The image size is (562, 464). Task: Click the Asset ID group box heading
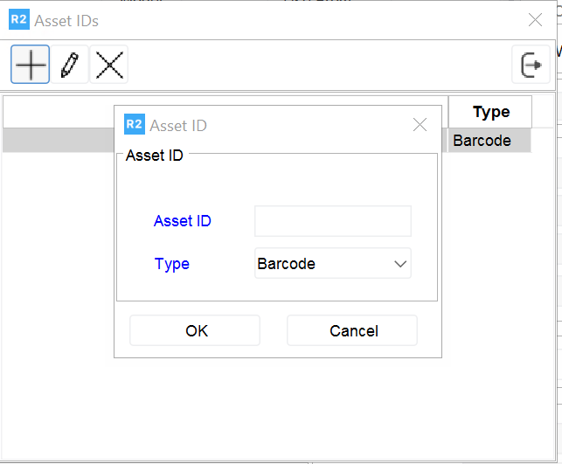(155, 156)
